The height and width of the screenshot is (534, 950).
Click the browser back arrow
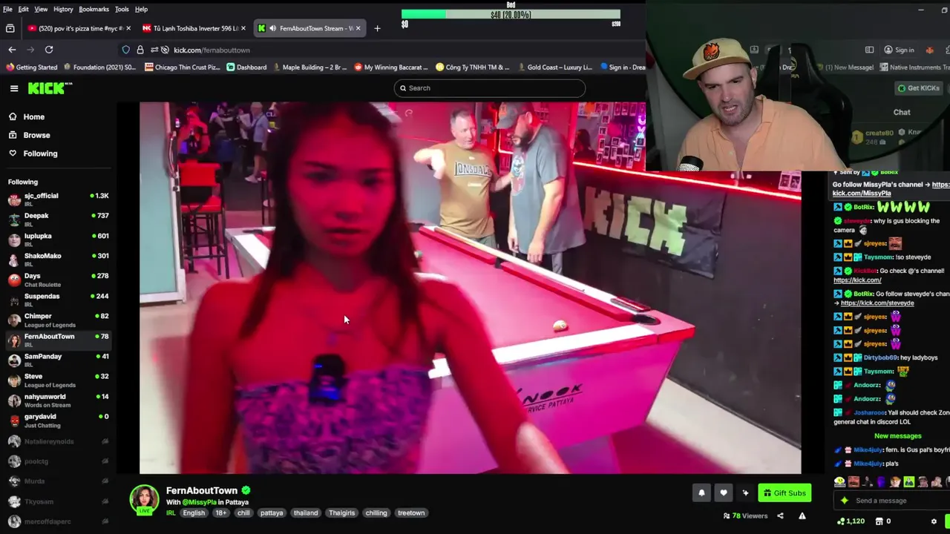[x=12, y=50]
